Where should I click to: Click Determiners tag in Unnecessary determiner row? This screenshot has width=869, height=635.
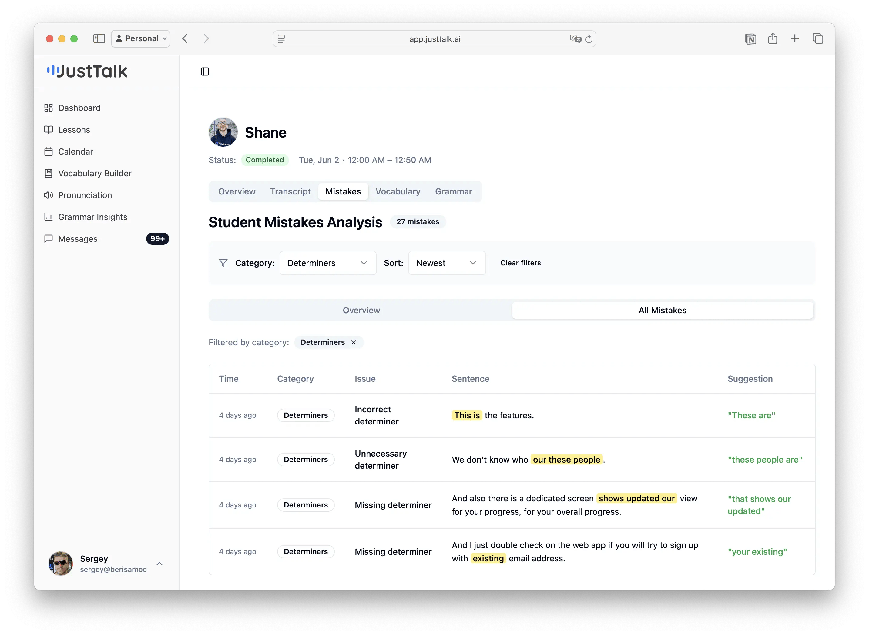306,460
